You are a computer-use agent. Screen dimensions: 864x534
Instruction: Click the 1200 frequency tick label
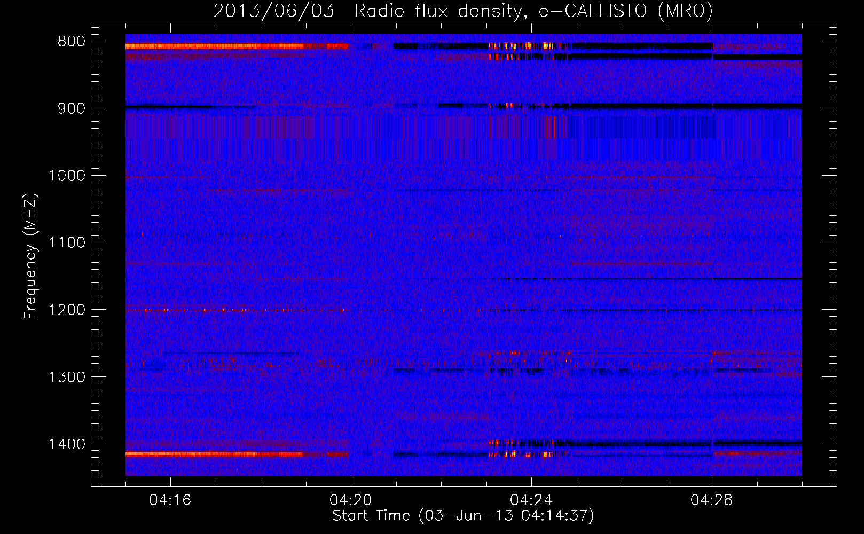(x=67, y=310)
